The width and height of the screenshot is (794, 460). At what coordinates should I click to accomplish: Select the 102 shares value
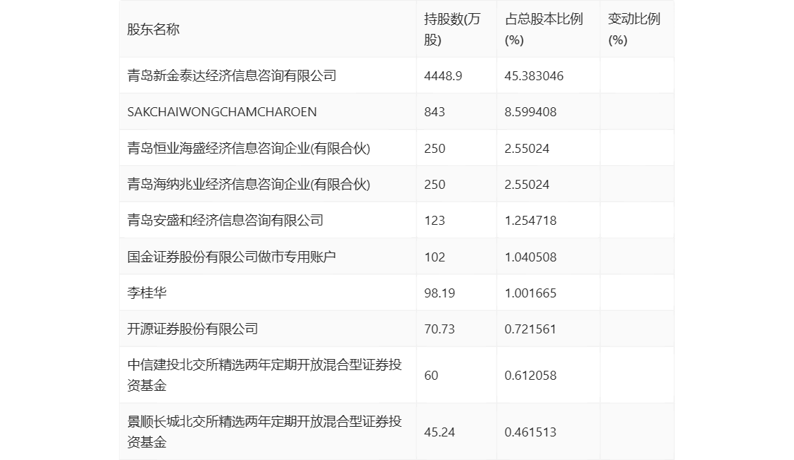[x=434, y=257]
